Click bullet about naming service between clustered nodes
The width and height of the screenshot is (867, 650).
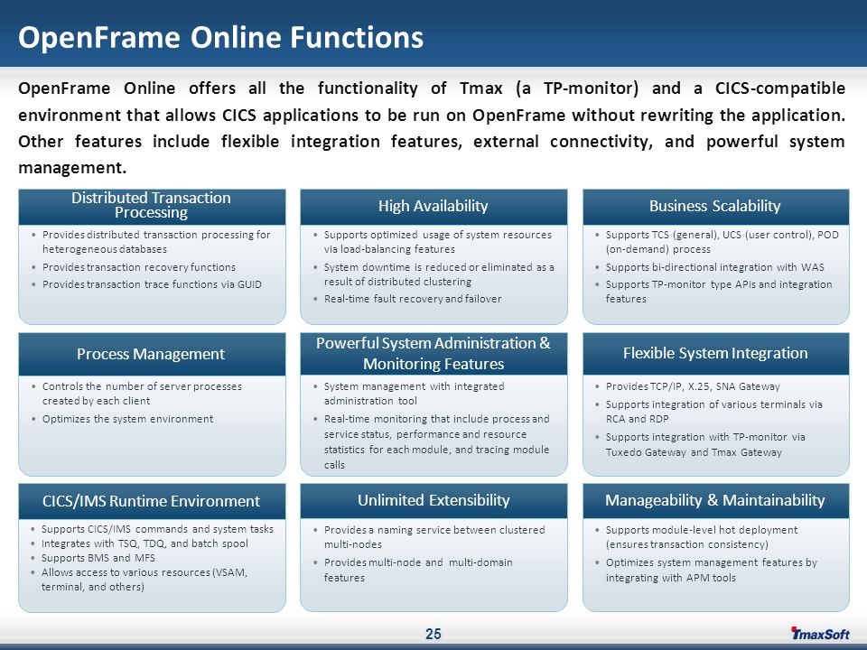tap(434, 536)
